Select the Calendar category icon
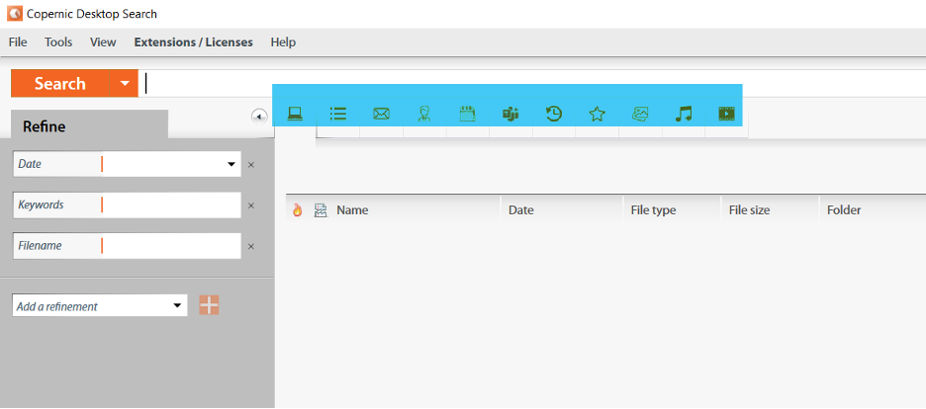926x409 pixels. tap(467, 114)
